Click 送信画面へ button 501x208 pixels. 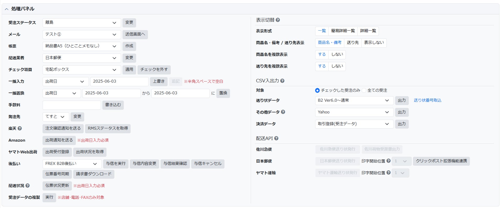[x=135, y=34]
